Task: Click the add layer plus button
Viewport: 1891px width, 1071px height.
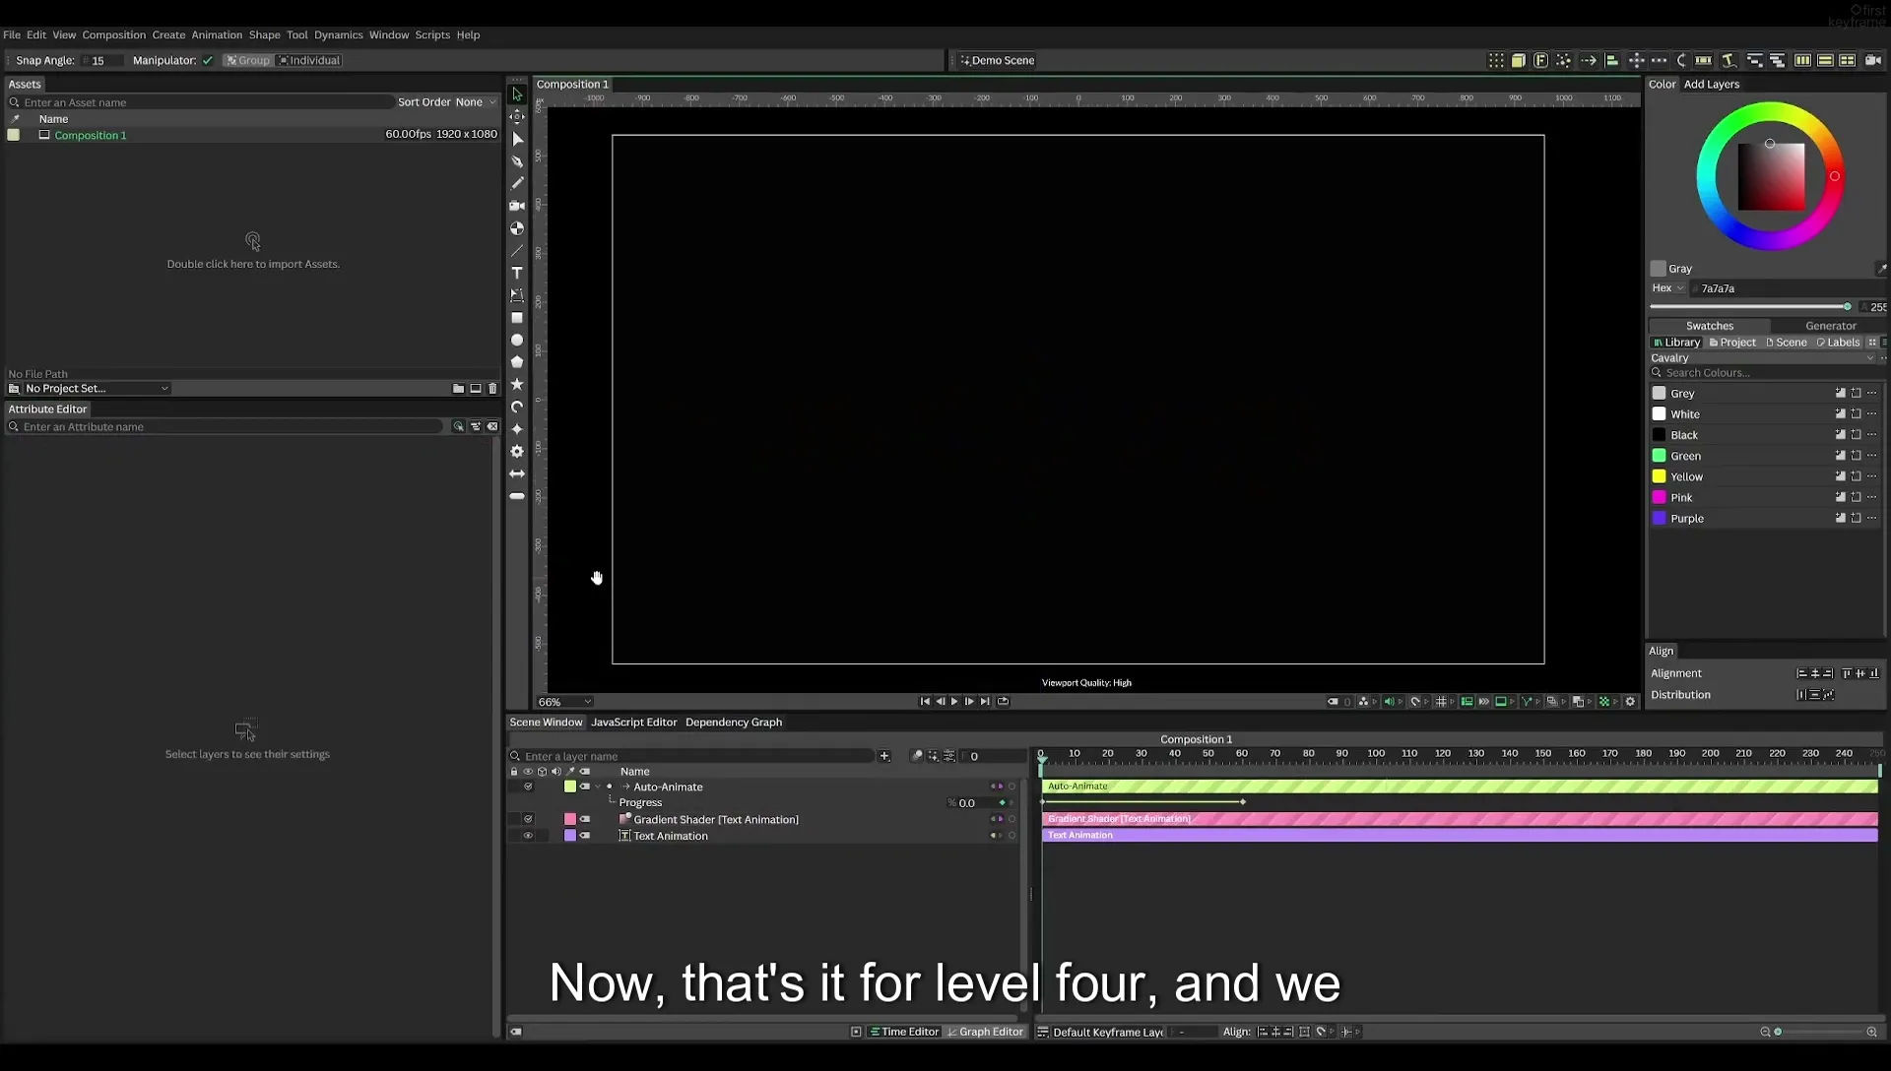Action: (x=884, y=756)
